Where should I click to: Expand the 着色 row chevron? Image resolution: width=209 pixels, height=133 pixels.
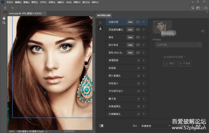point(144,37)
